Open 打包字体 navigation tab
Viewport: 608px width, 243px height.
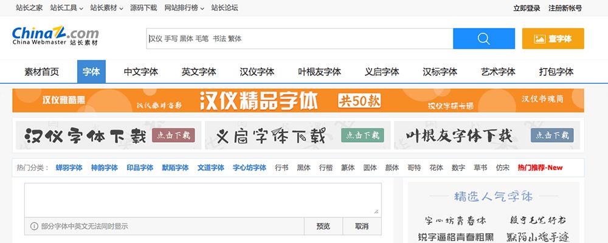tap(556, 72)
